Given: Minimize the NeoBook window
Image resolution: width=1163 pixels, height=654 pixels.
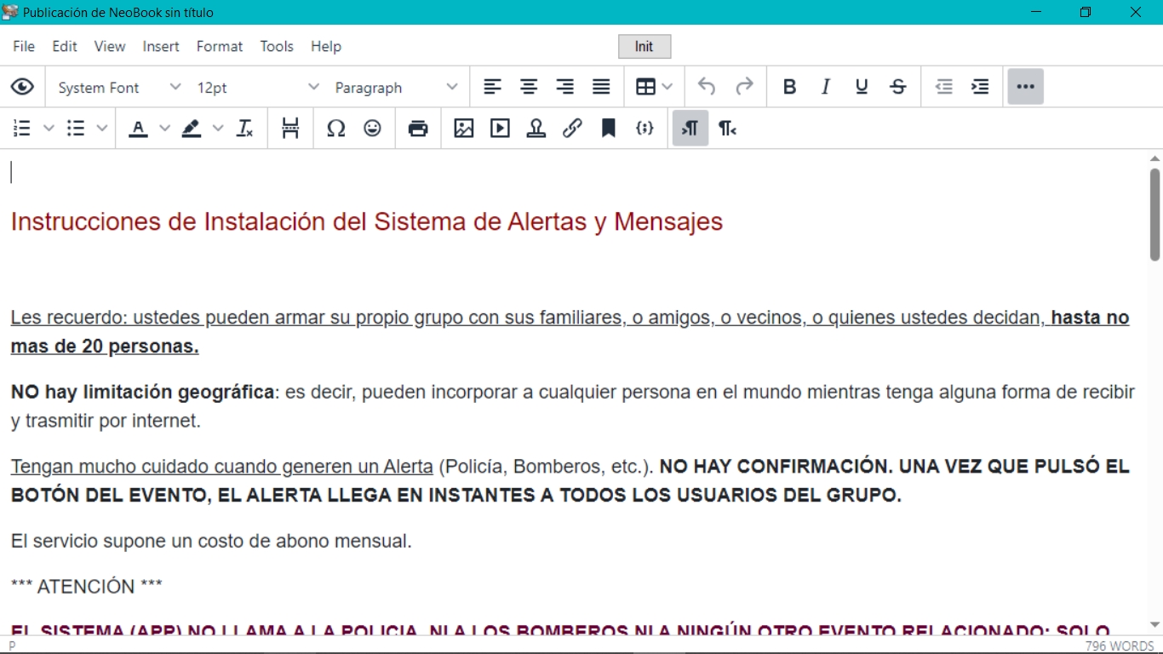Looking at the screenshot, I should [1036, 12].
